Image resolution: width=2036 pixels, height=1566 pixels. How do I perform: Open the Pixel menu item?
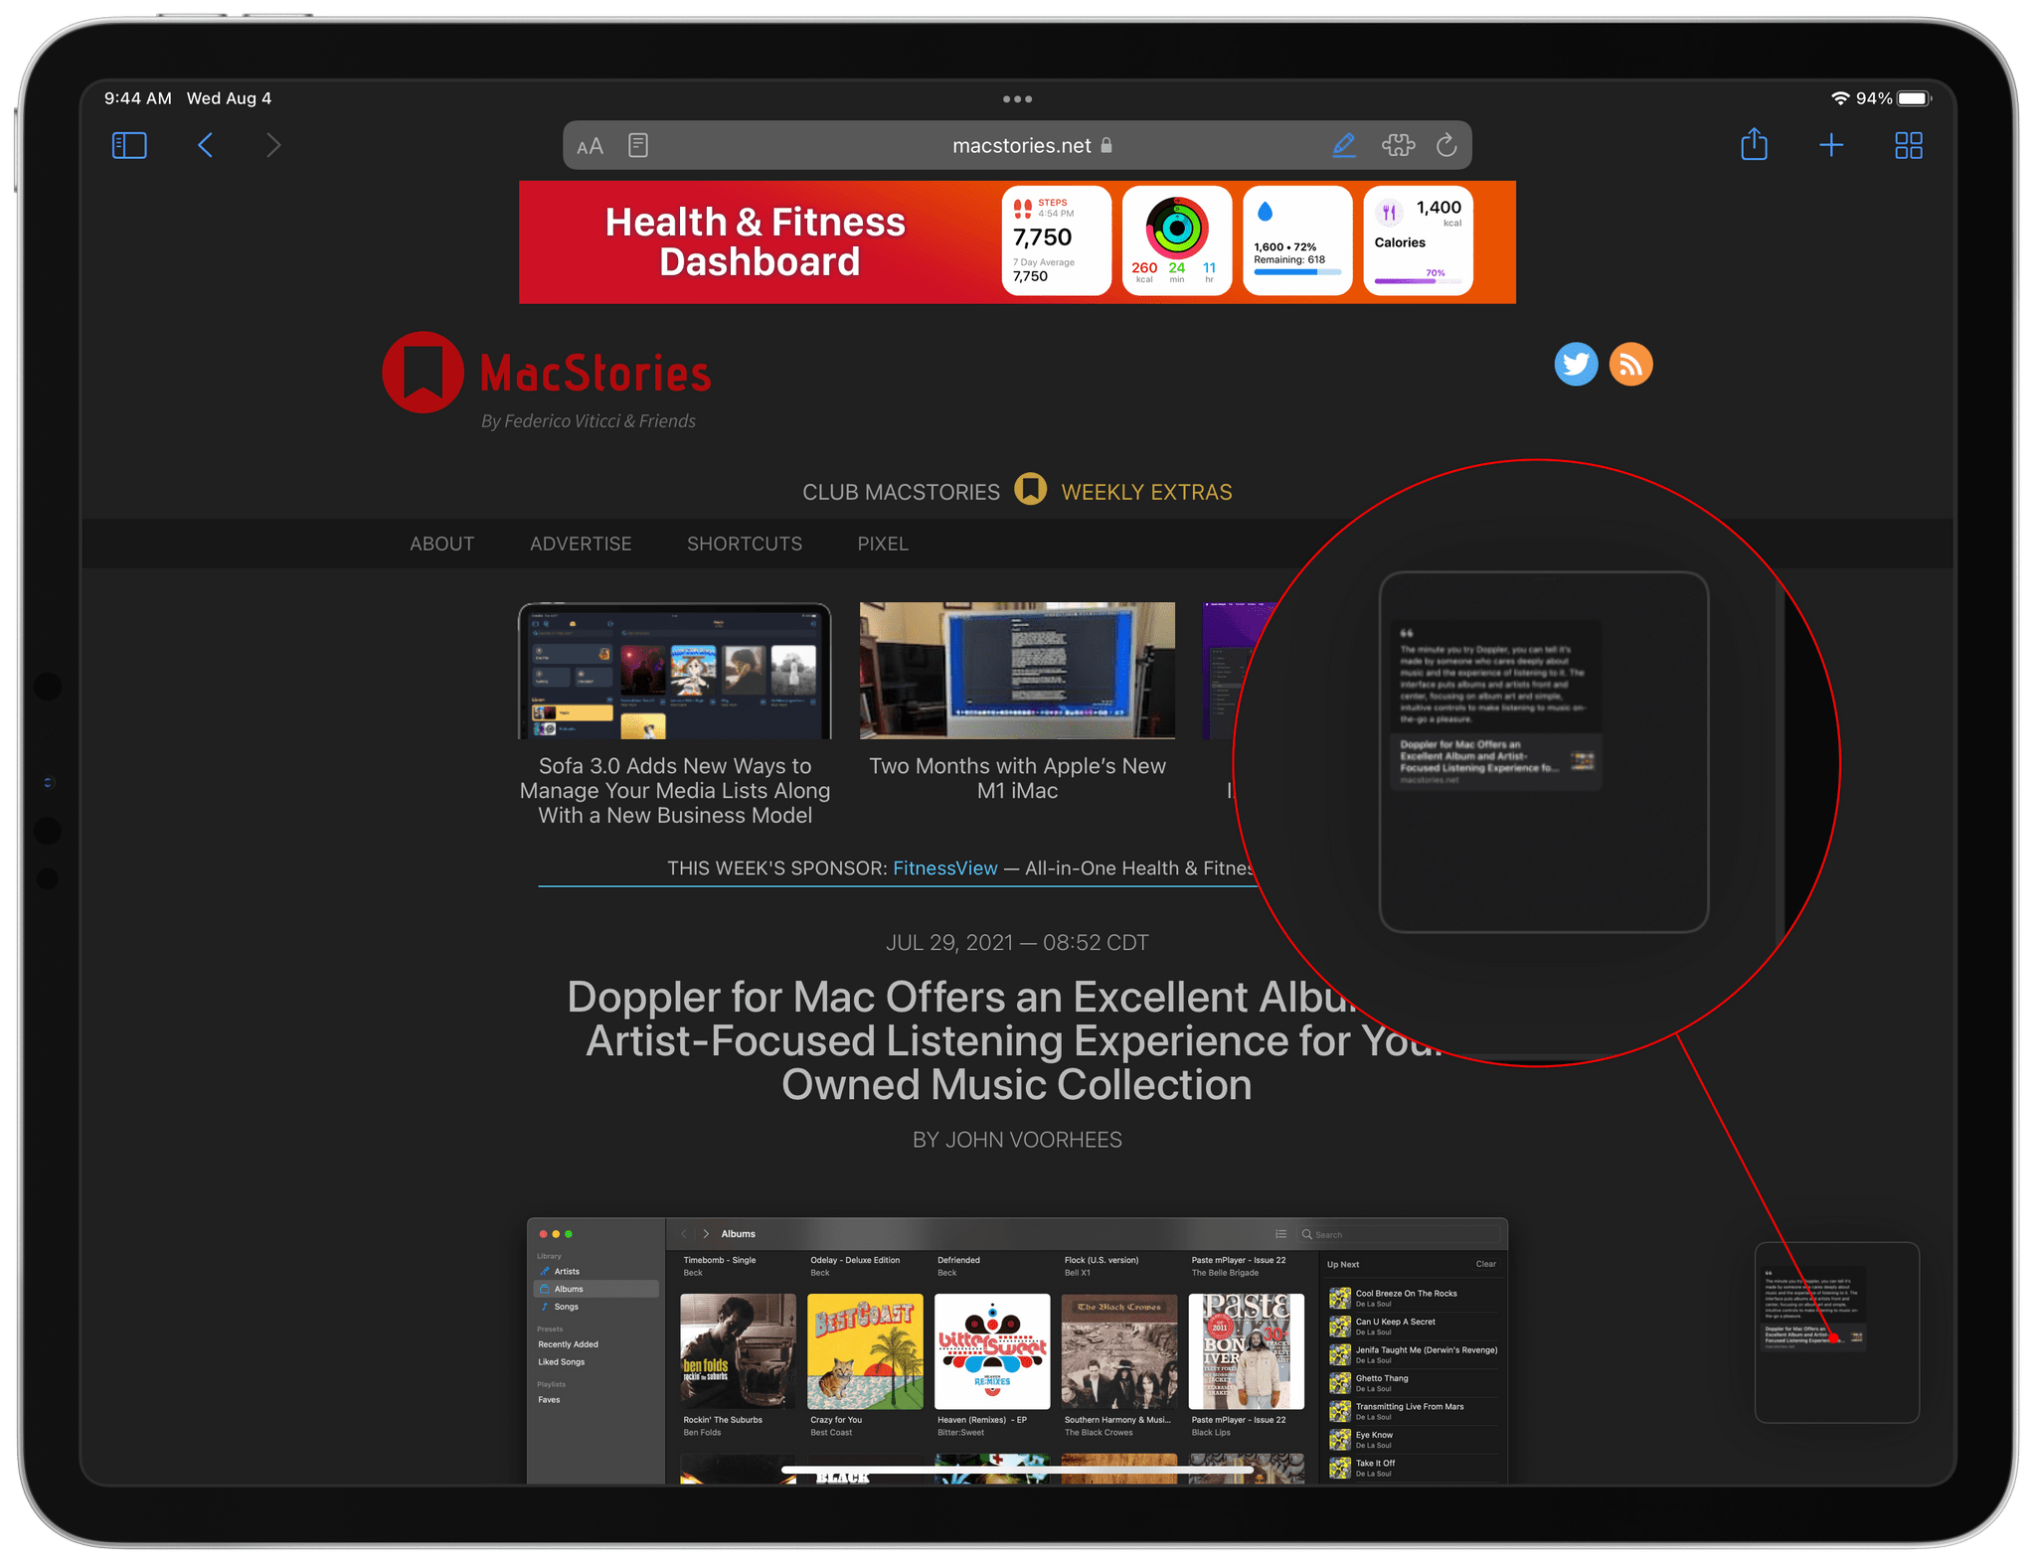[883, 545]
